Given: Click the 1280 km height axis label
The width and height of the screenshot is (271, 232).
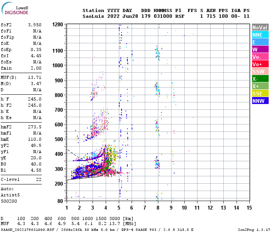Looking at the screenshot, I should point(58,24).
